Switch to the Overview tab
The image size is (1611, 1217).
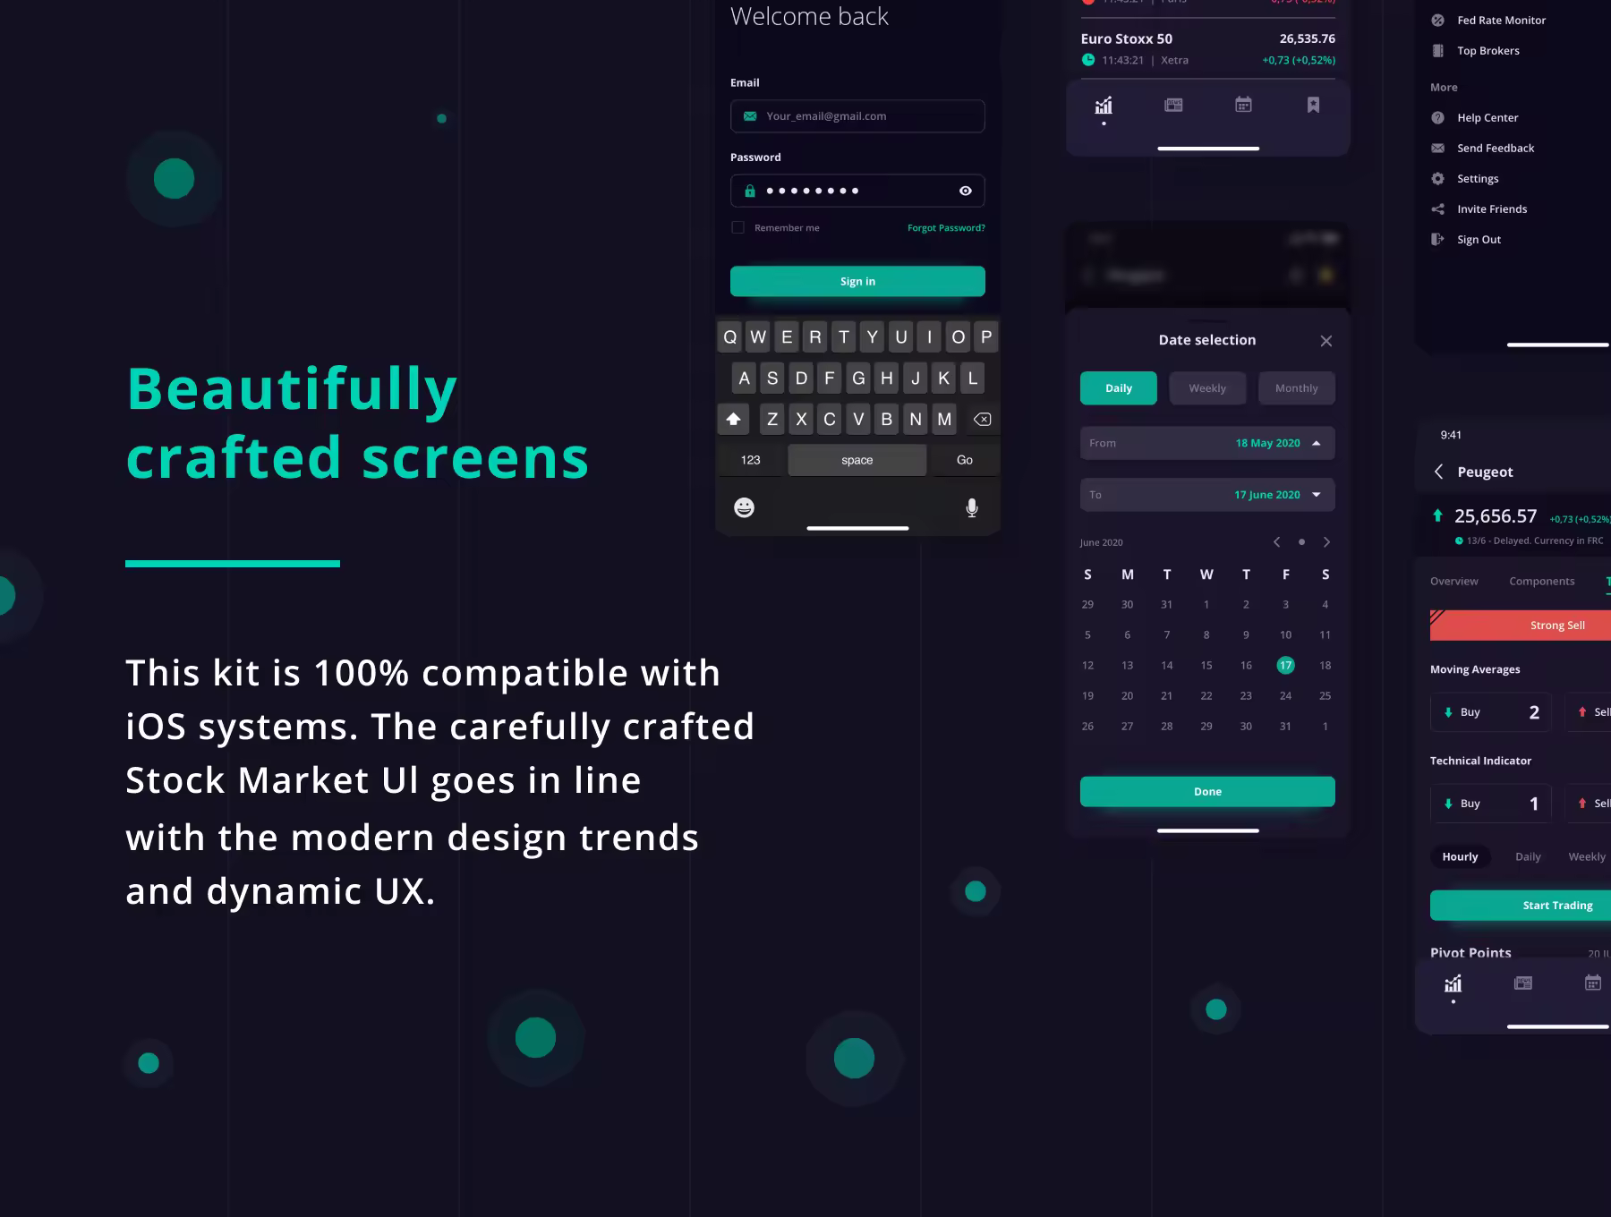[1453, 582]
